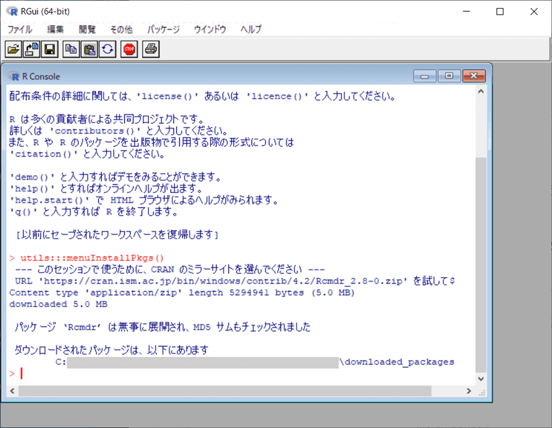
Task: Click the console horizontal scrollbar thumb
Action: [225, 391]
